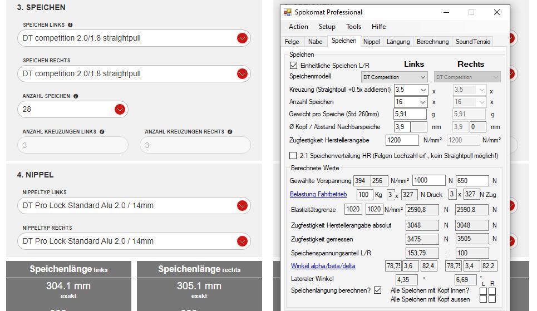Check Kopf innen box for R side

(492, 291)
